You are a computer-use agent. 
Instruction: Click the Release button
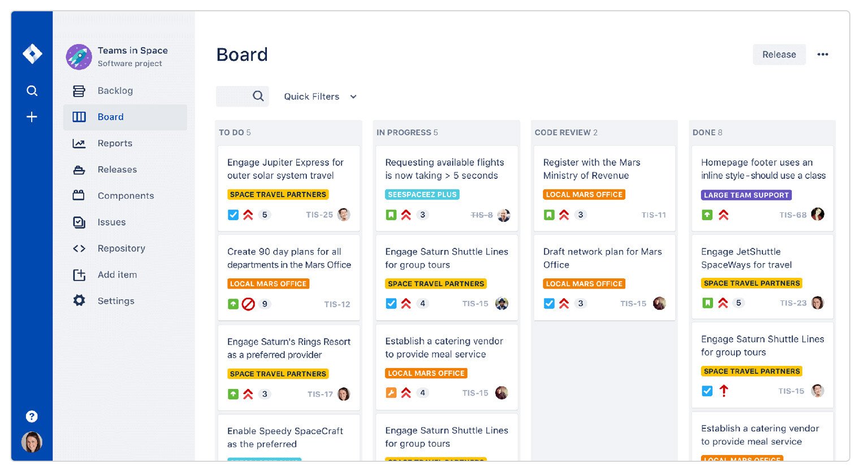779,55
